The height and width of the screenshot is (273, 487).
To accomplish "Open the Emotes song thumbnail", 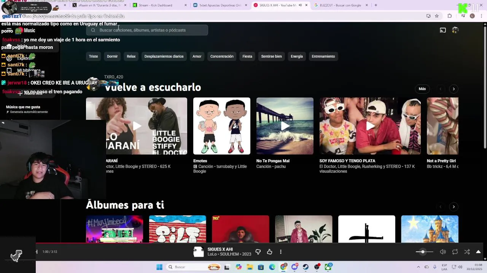I will click(222, 126).
